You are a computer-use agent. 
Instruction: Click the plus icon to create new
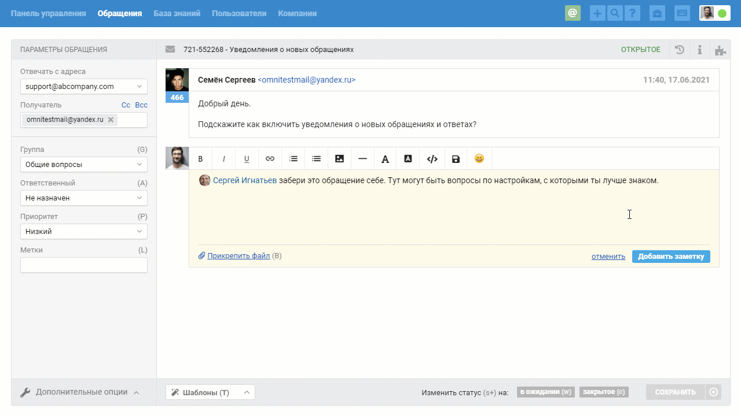[x=597, y=13]
